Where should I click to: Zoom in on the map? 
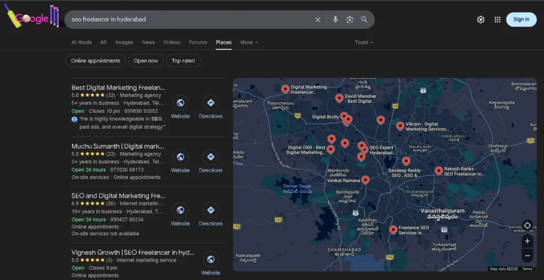(528, 241)
